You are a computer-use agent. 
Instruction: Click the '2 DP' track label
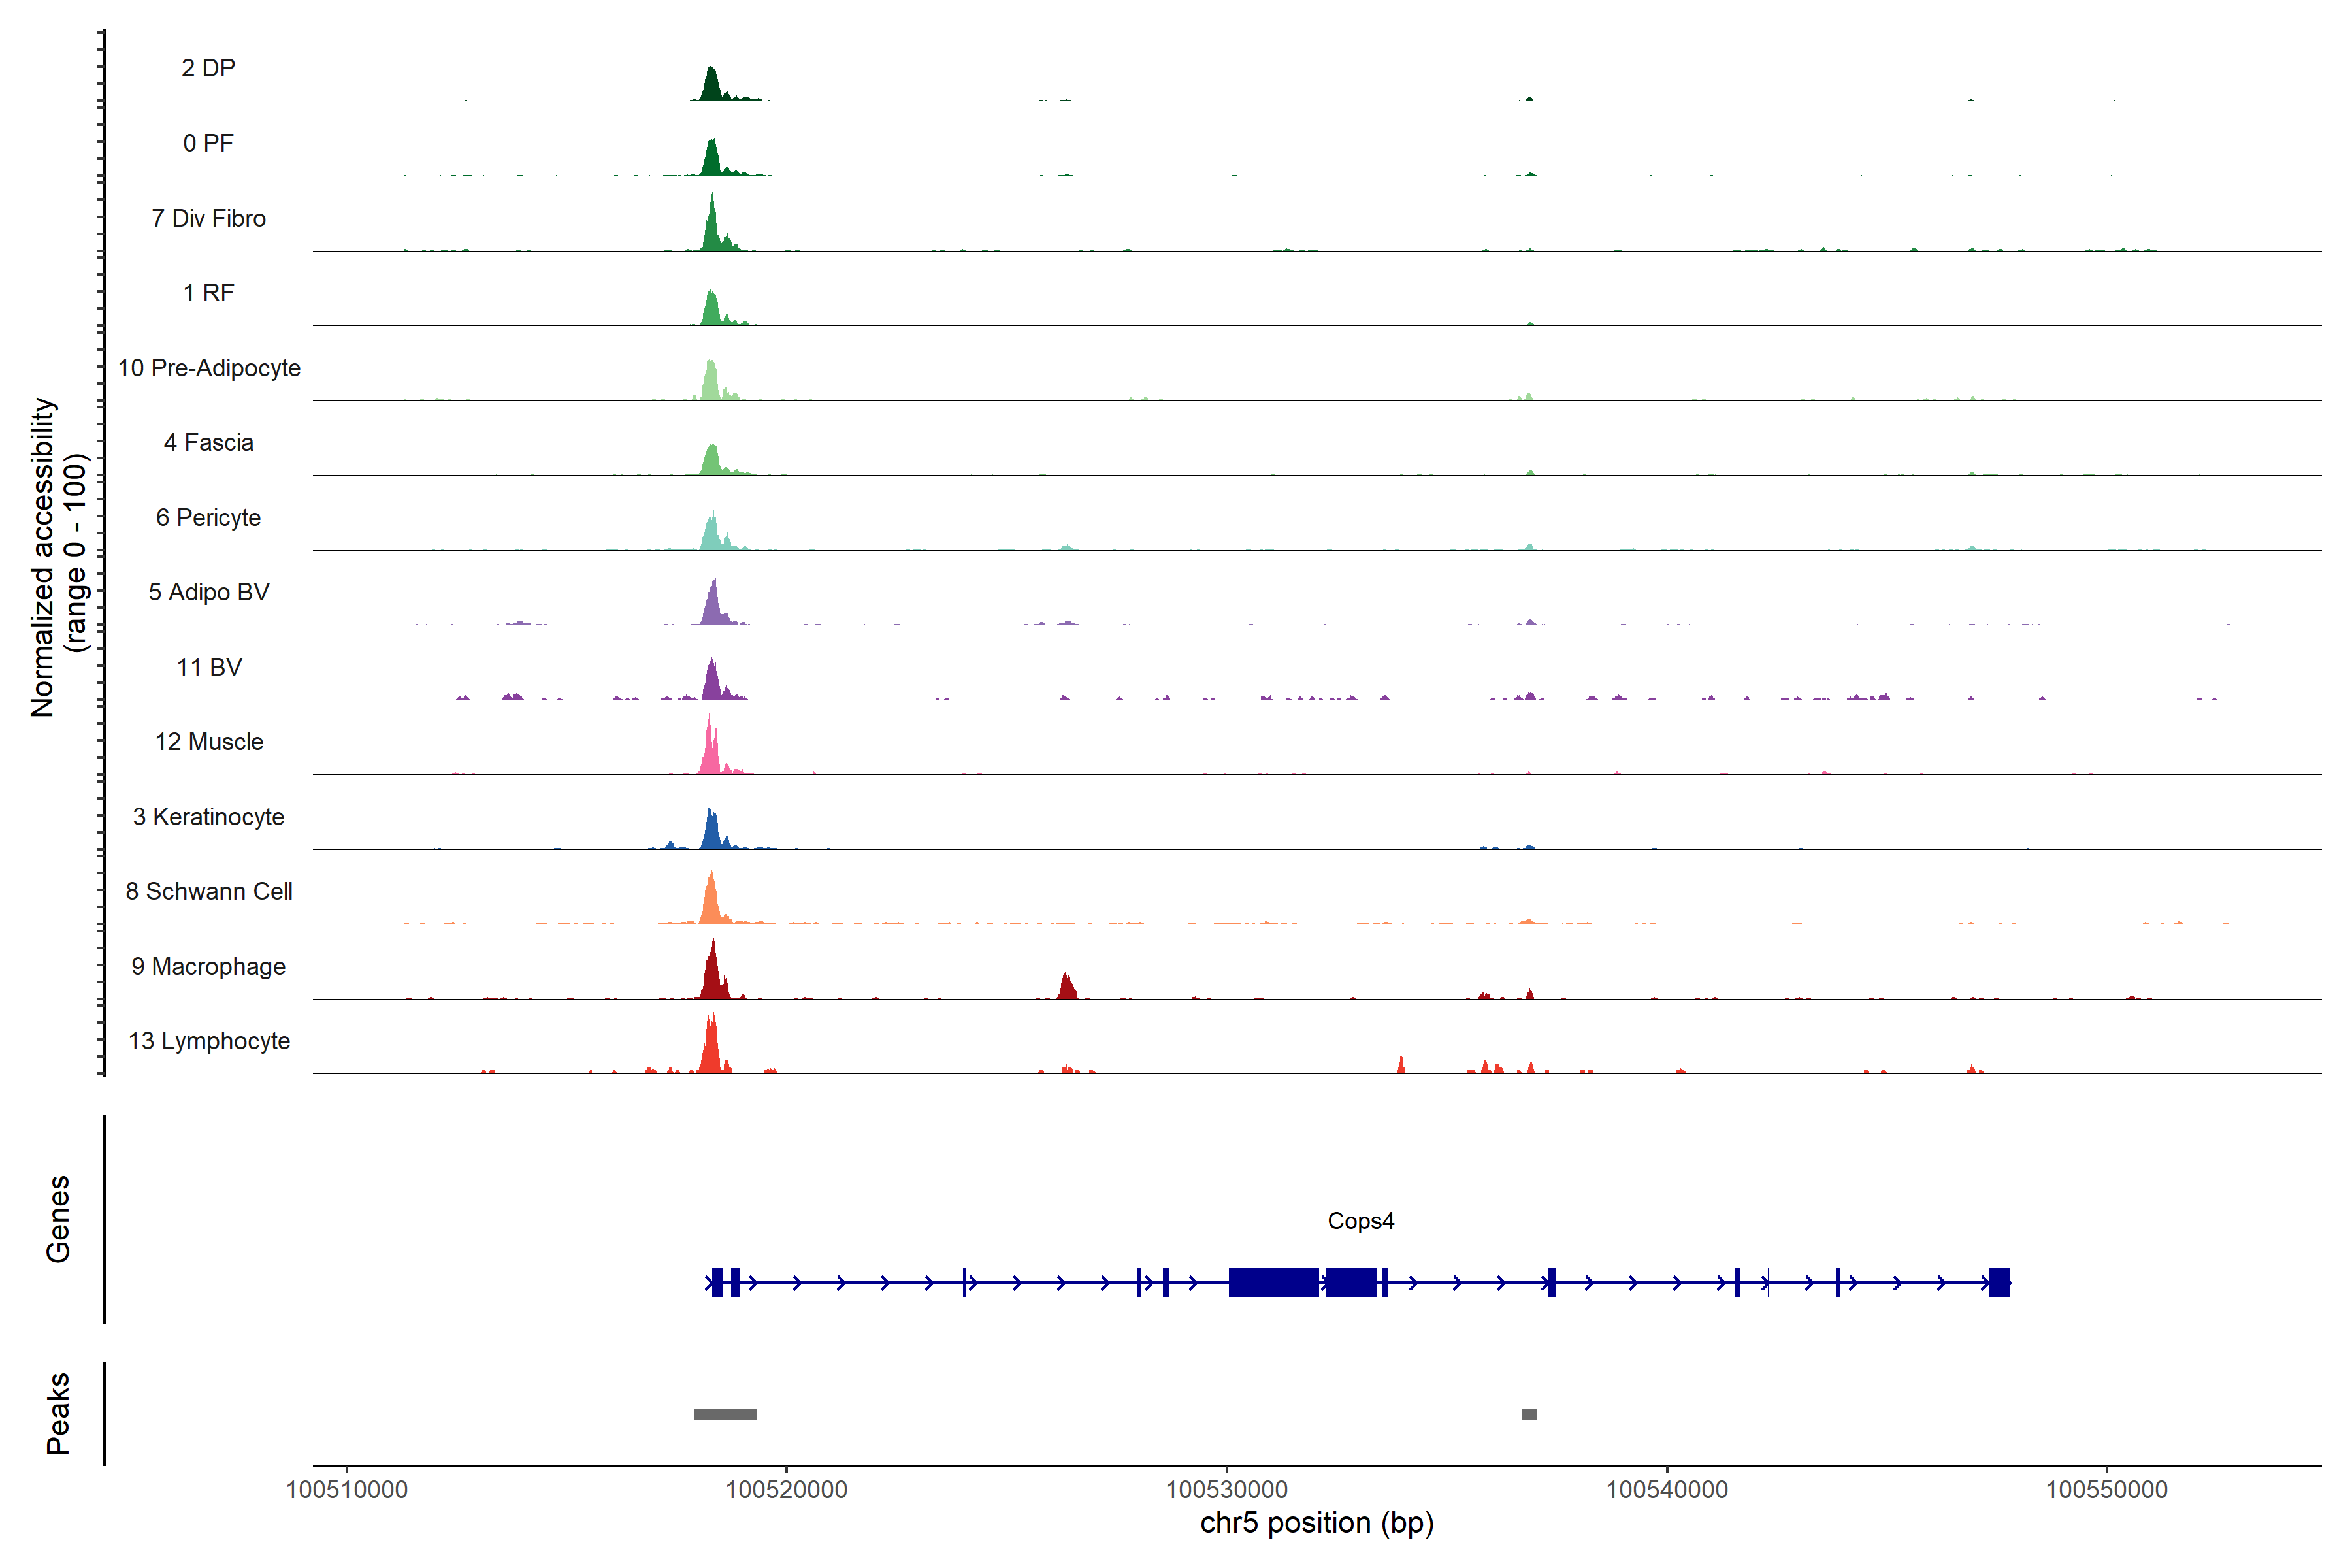(x=208, y=68)
